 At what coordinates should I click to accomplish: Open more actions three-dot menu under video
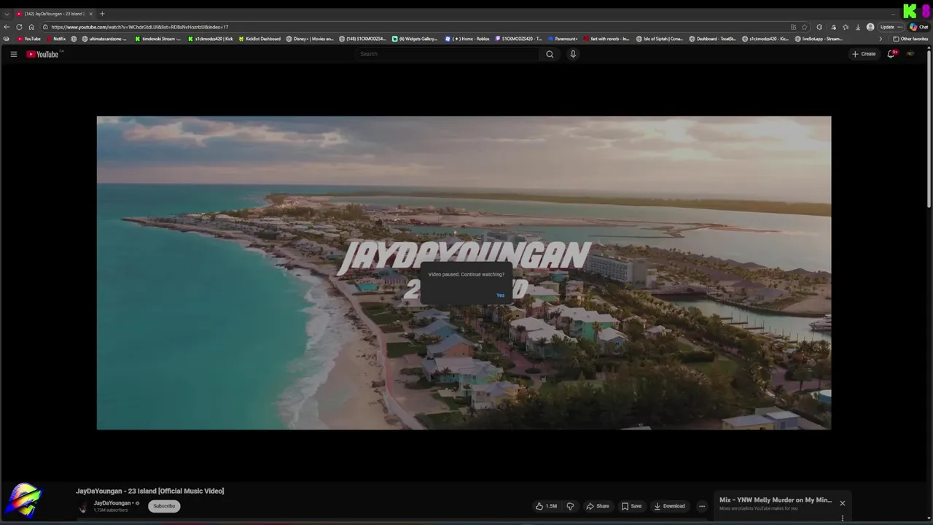pos(702,506)
